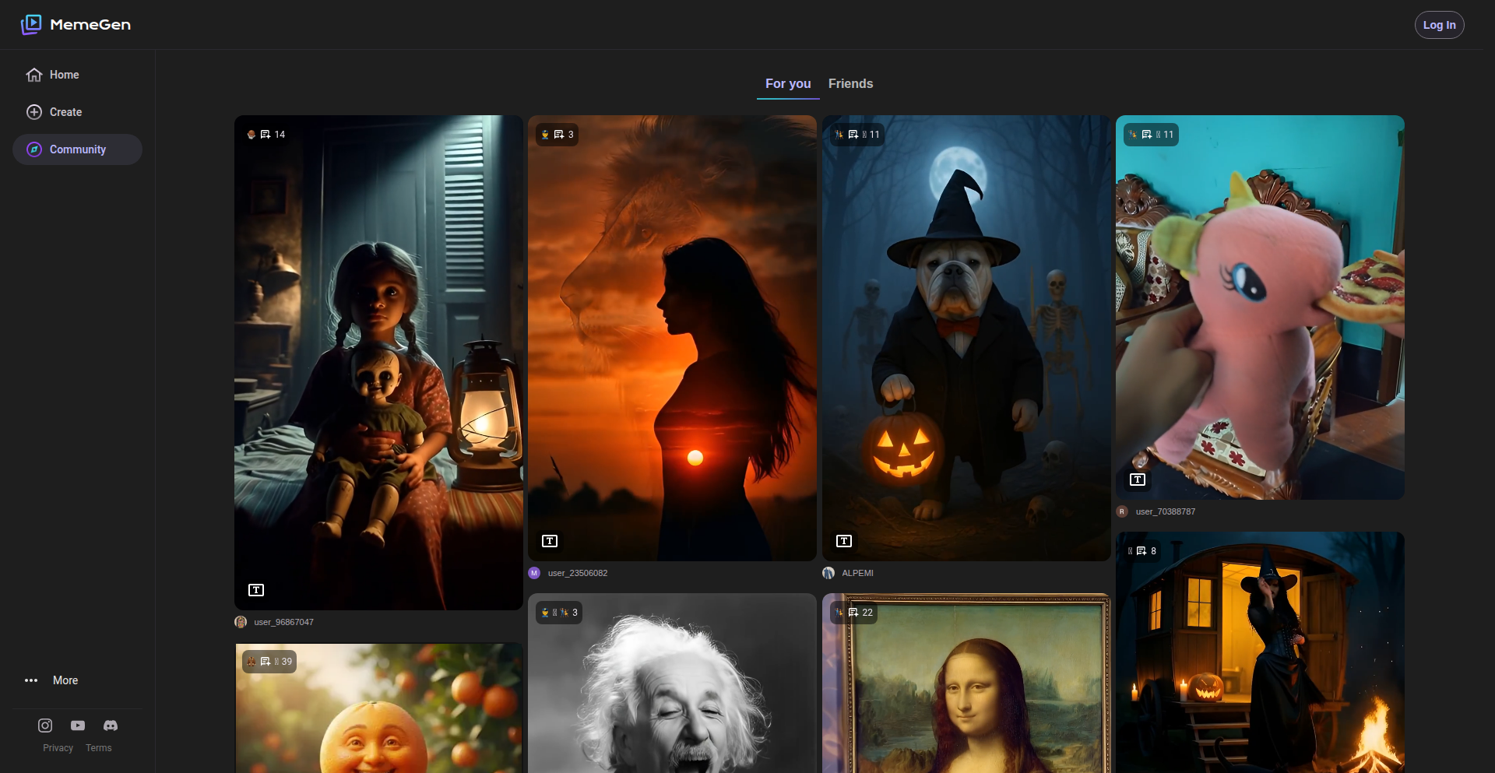
Task: Click the purple M avatar beside user_23506082
Action: (534, 573)
